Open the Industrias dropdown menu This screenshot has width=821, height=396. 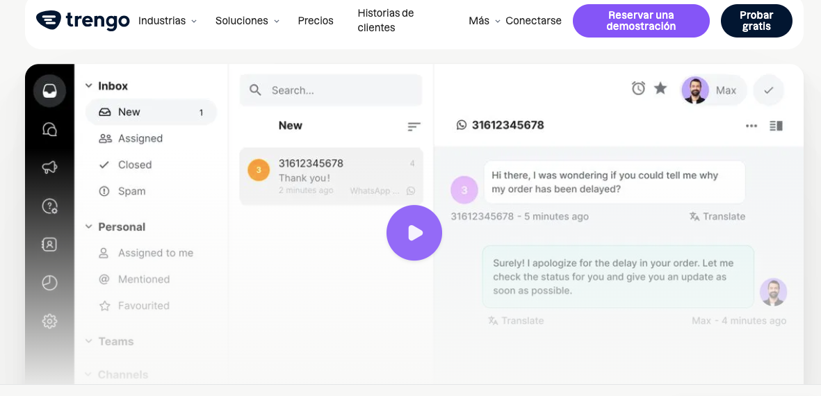[168, 21]
